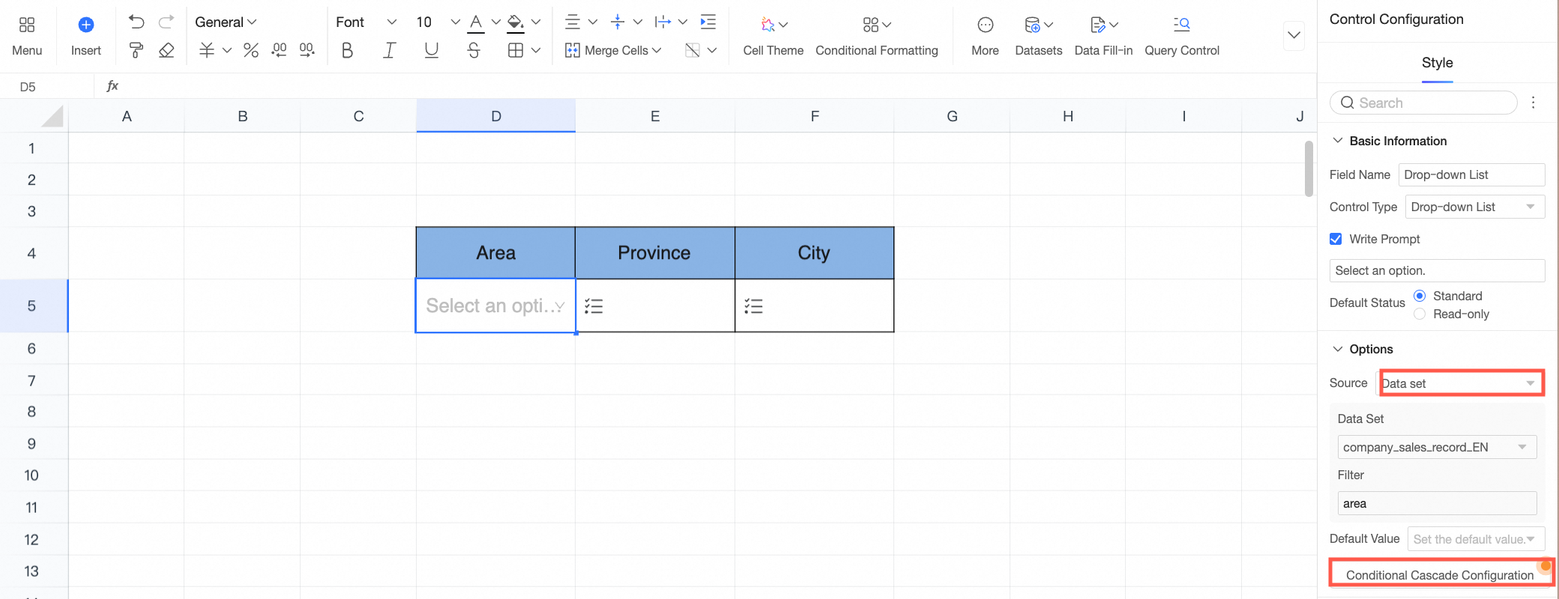The image size is (1559, 599).
Task: Click the increase indent icon
Action: [708, 22]
